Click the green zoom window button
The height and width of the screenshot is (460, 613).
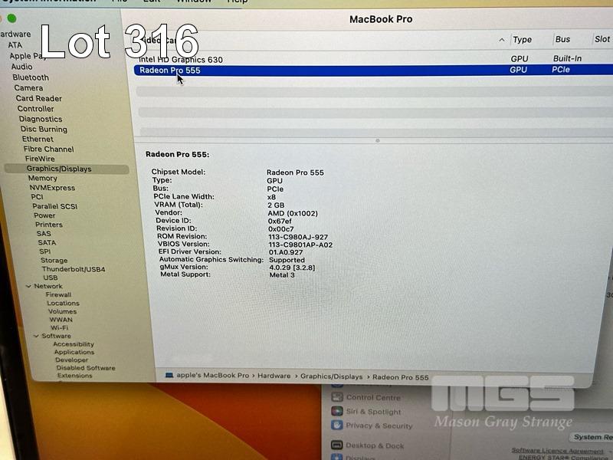(x=11, y=18)
